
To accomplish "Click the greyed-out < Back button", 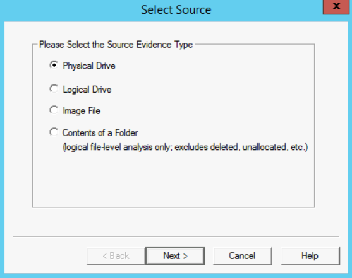I will pyautogui.click(x=116, y=256).
